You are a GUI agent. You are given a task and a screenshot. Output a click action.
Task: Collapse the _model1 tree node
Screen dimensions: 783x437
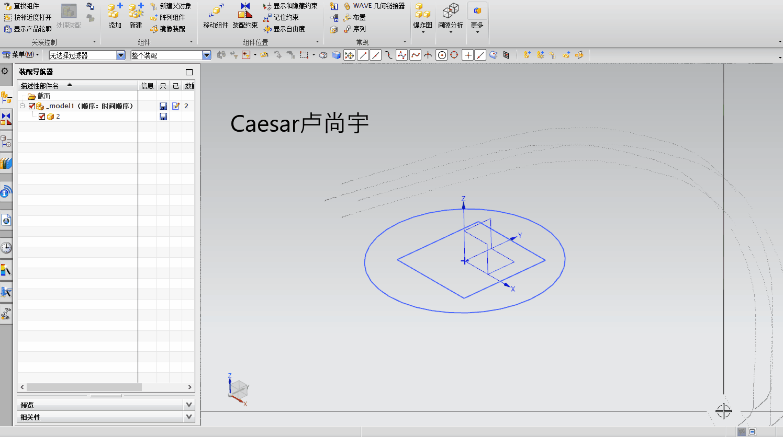tap(21, 105)
